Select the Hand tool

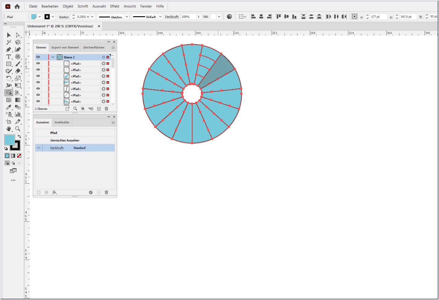click(8, 129)
